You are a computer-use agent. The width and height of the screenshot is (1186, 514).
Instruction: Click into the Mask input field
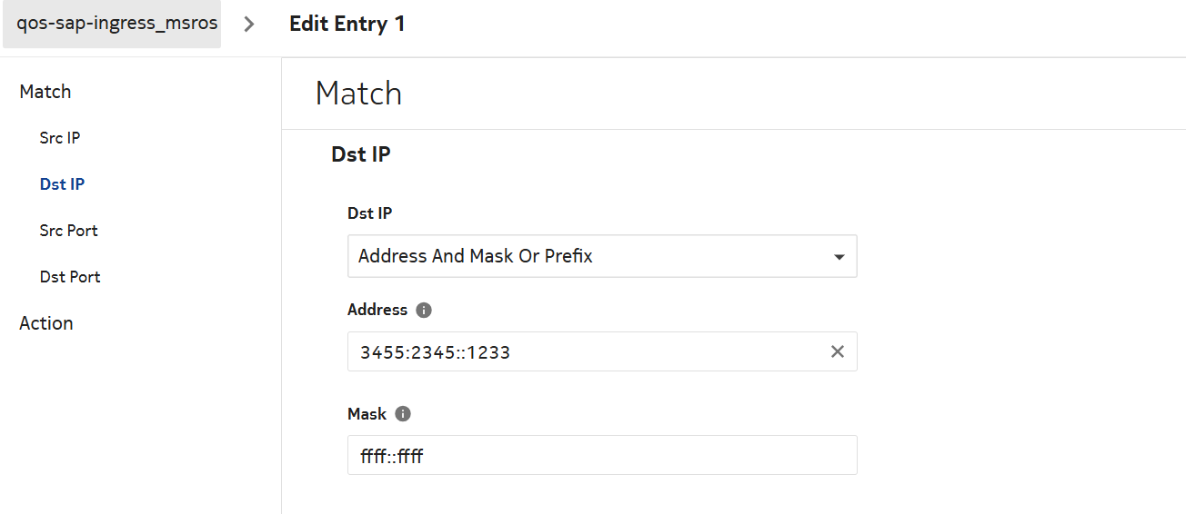(600, 455)
